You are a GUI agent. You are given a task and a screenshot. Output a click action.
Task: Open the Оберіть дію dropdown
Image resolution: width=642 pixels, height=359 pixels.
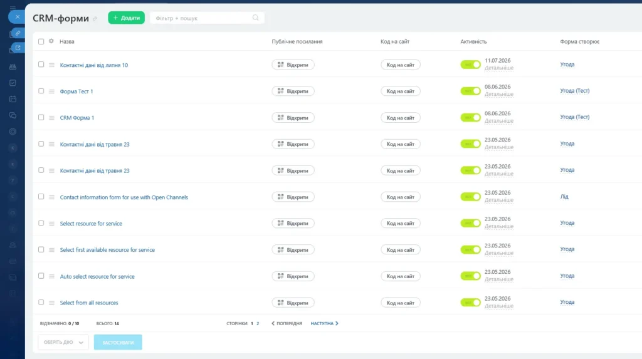click(63, 342)
